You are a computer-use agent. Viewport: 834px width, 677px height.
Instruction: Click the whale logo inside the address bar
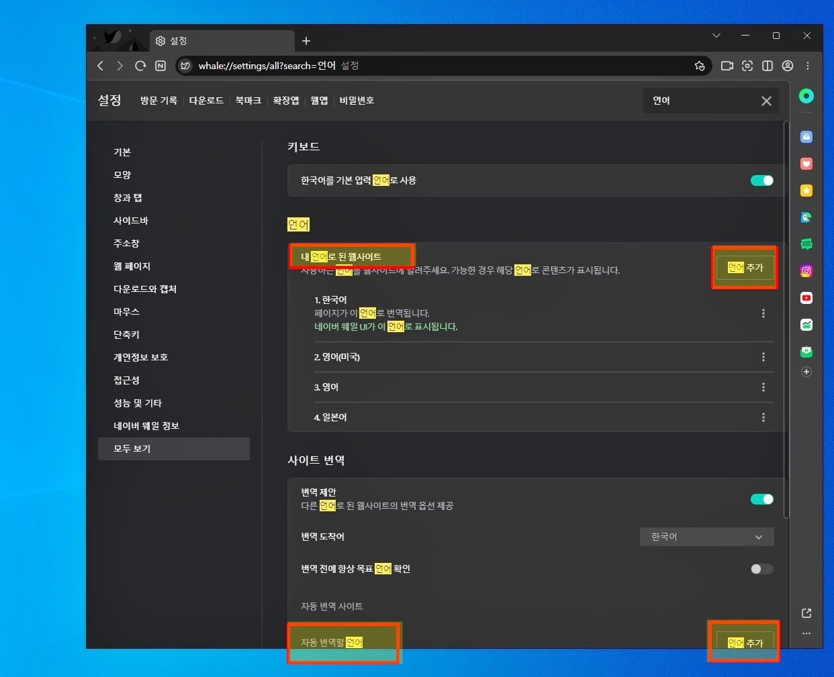pos(185,66)
